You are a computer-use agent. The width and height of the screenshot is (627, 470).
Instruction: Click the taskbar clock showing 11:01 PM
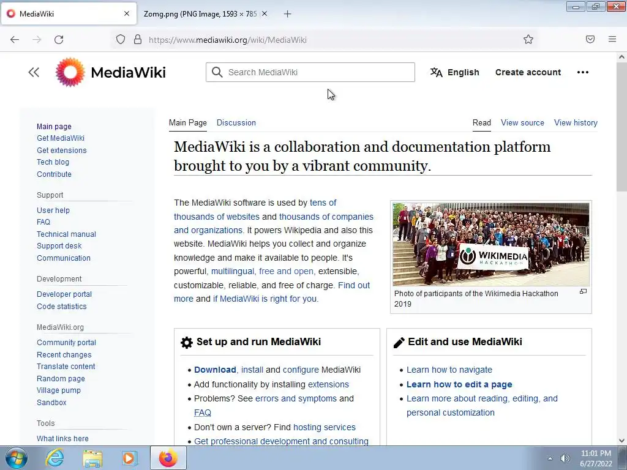point(596,458)
